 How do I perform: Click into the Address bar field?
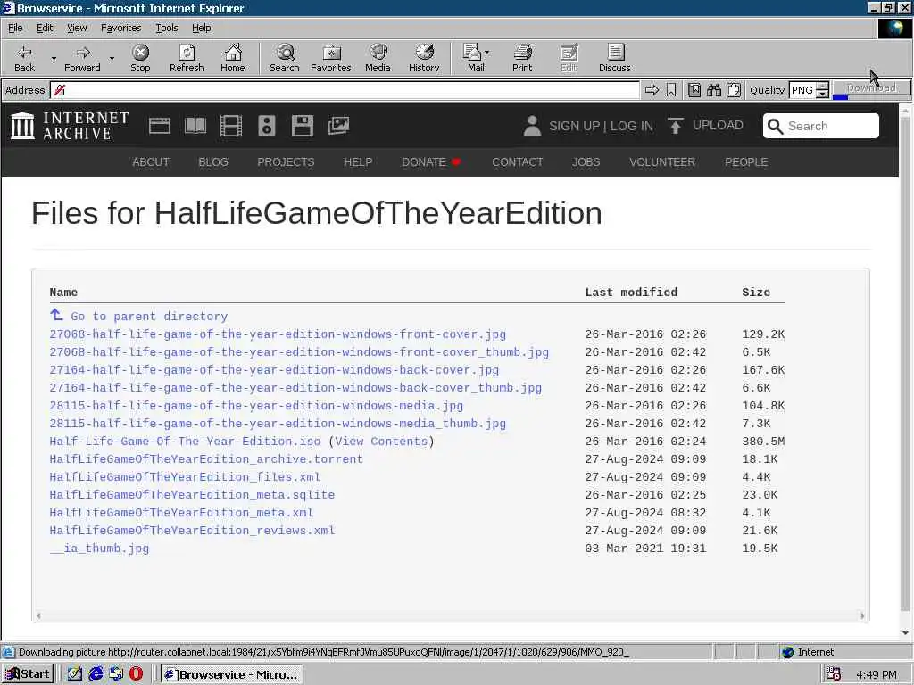tap(345, 90)
